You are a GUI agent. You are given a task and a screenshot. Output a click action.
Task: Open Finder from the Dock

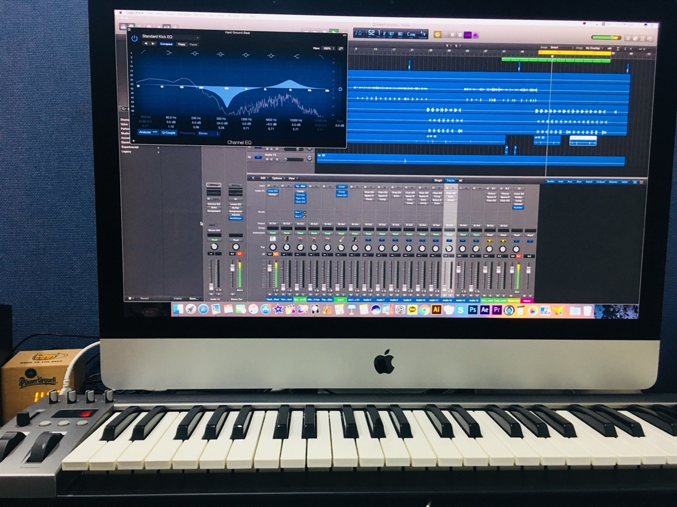[x=178, y=309]
